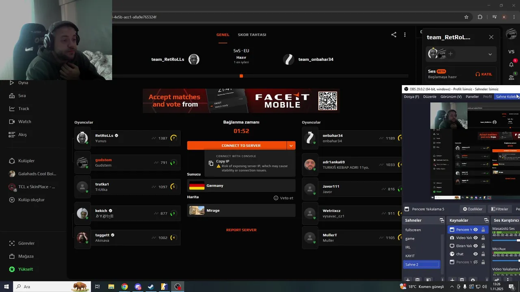Image resolution: width=520 pixels, height=292 pixels.
Task: Open the friends list icon with badge 1
Action: coord(511,77)
